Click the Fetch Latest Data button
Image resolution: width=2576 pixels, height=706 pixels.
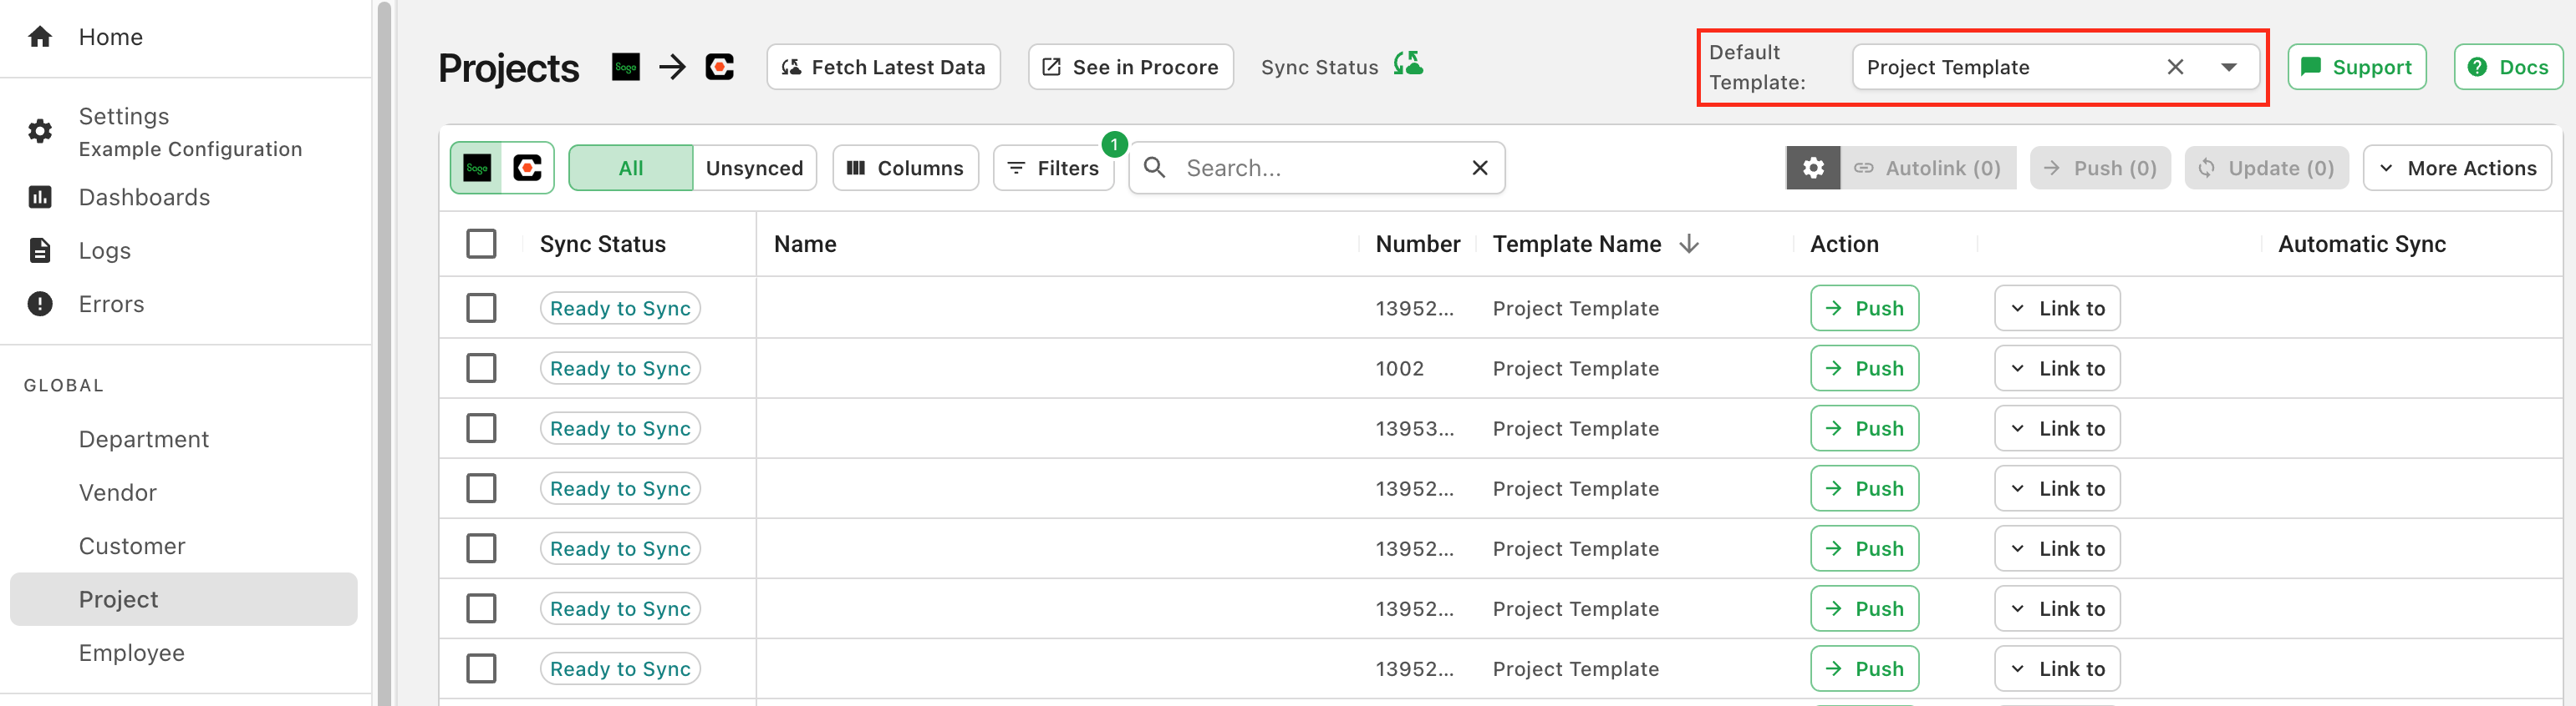(883, 67)
